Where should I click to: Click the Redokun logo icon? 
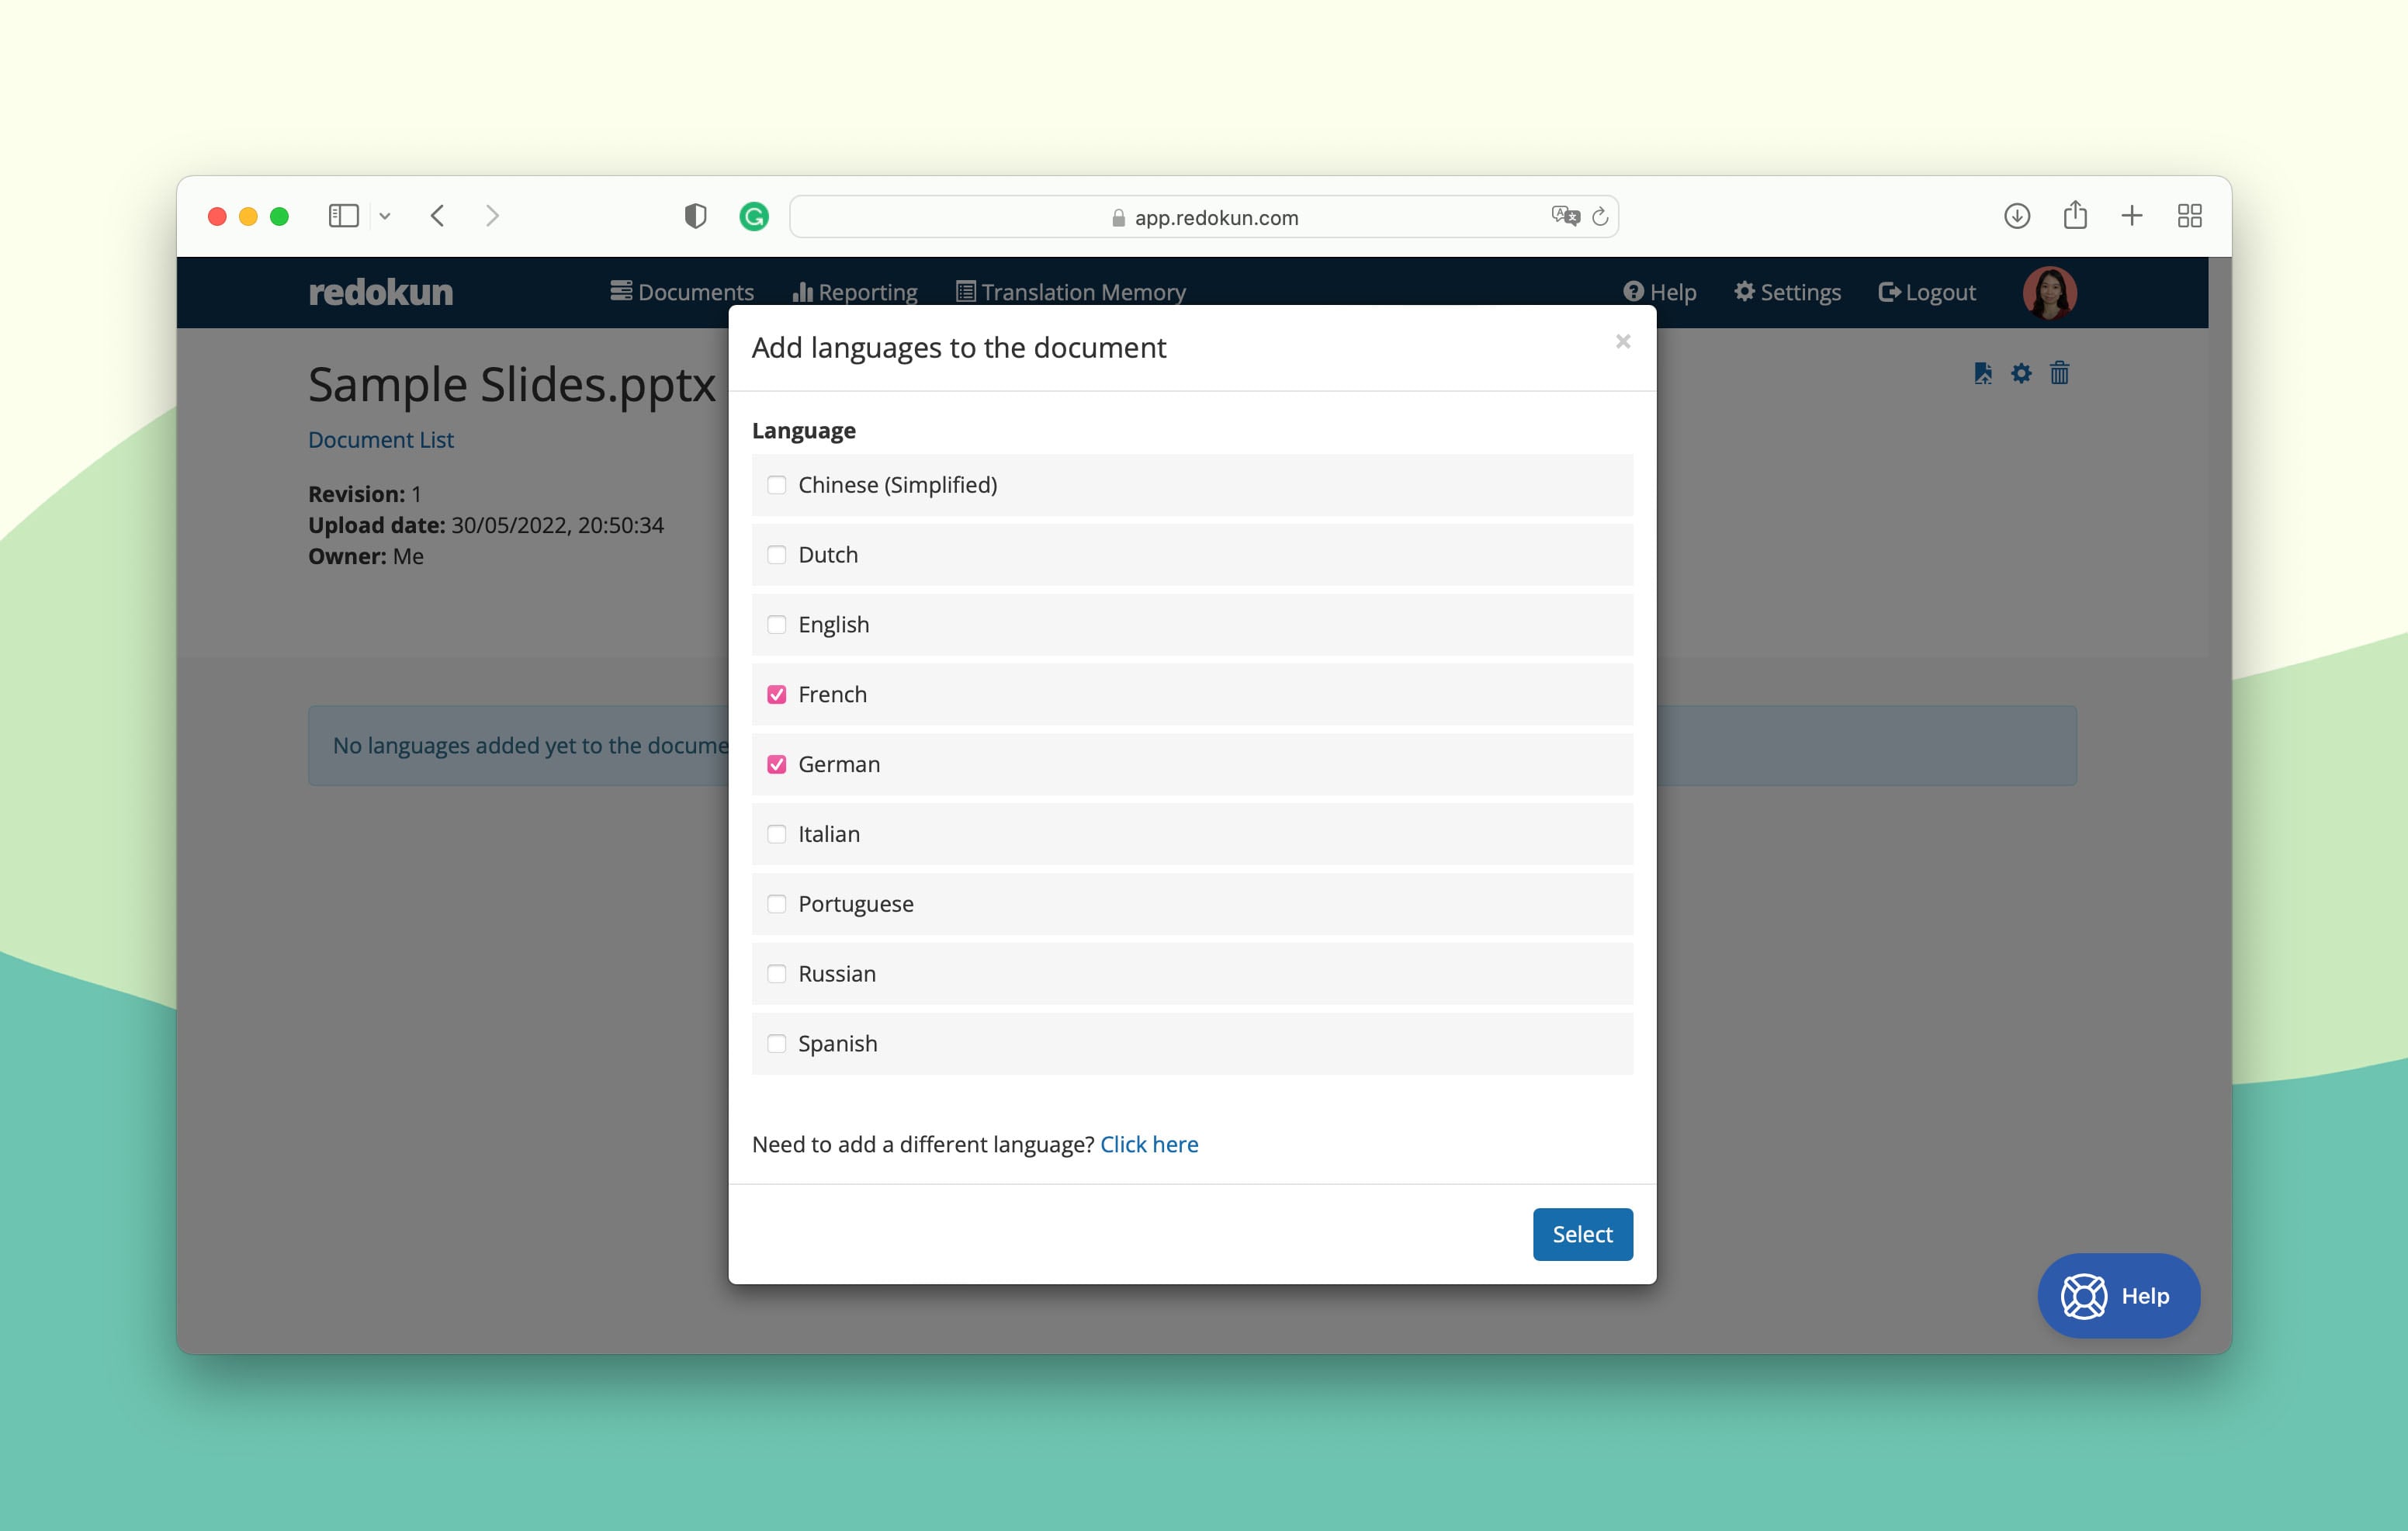[379, 292]
